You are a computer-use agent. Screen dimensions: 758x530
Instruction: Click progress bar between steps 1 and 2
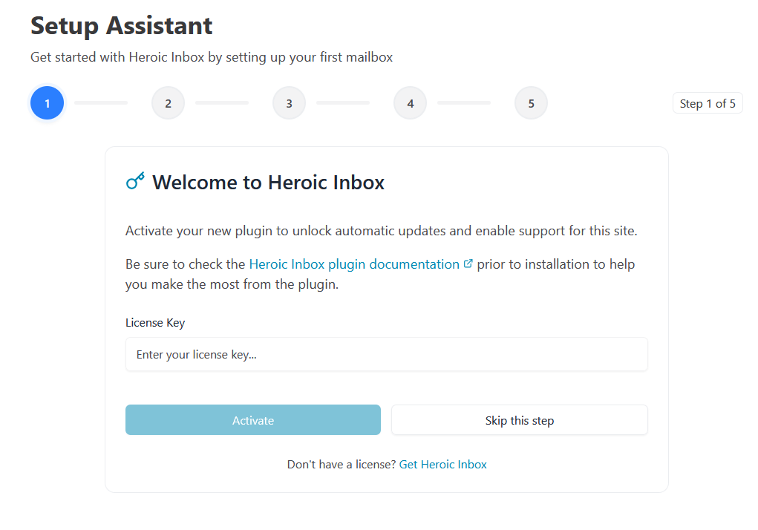coord(101,103)
